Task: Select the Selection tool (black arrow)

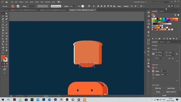Action: (x=3, y=13)
